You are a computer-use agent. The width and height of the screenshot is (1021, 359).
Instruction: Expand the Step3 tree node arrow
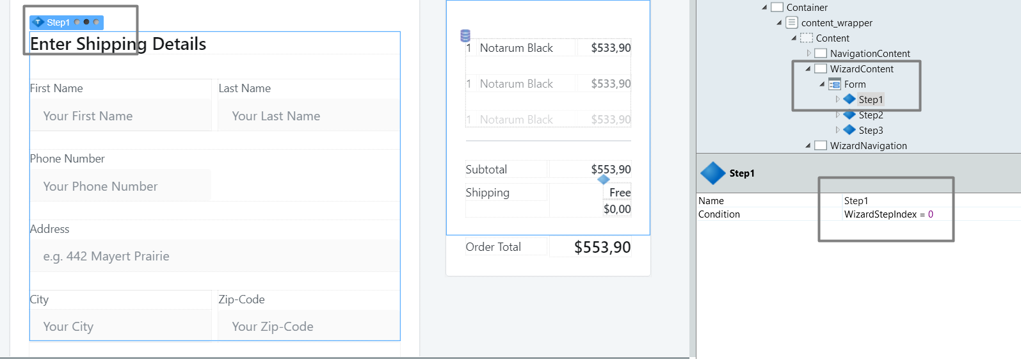point(837,130)
